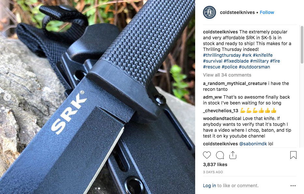Viewport: 304px width, 194px height.
Task: Expand View all 34 comments
Action: tap(227, 75)
